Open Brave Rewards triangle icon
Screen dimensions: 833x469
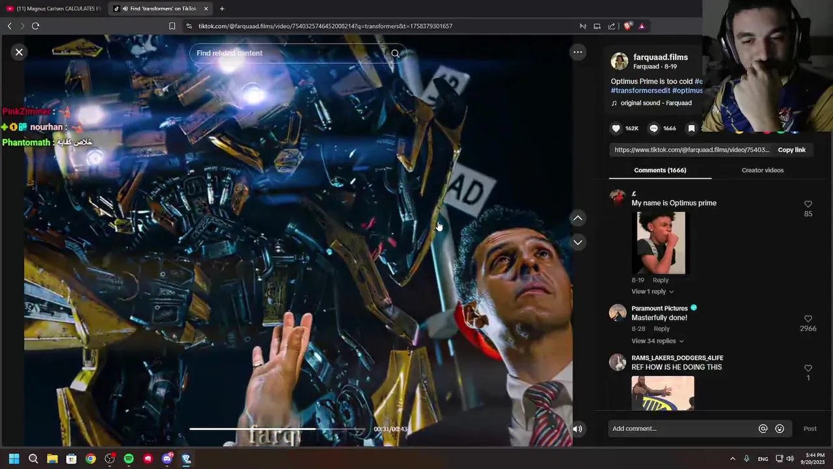click(x=642, y=26)
